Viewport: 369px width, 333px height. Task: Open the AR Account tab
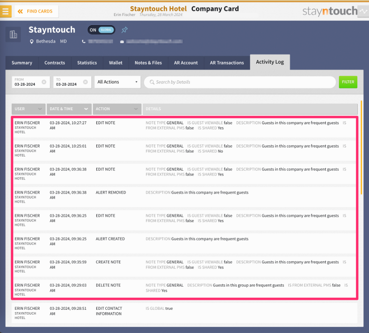[186, 63]
